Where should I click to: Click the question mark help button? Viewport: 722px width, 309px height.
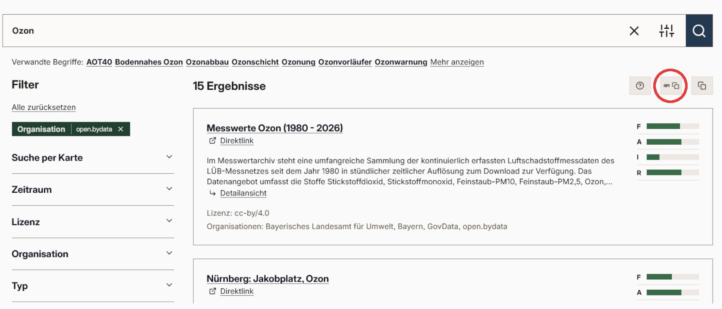(640, 86)
